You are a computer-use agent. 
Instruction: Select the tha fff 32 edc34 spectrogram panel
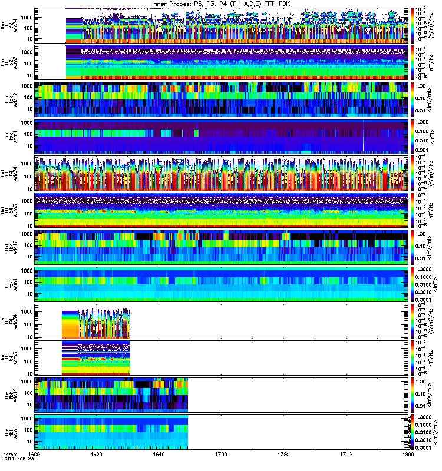[222, 25]
